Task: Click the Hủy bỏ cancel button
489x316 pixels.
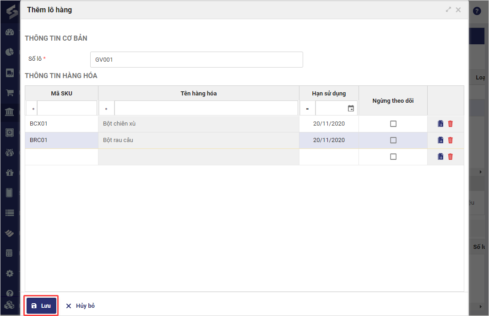Action: 80,305
